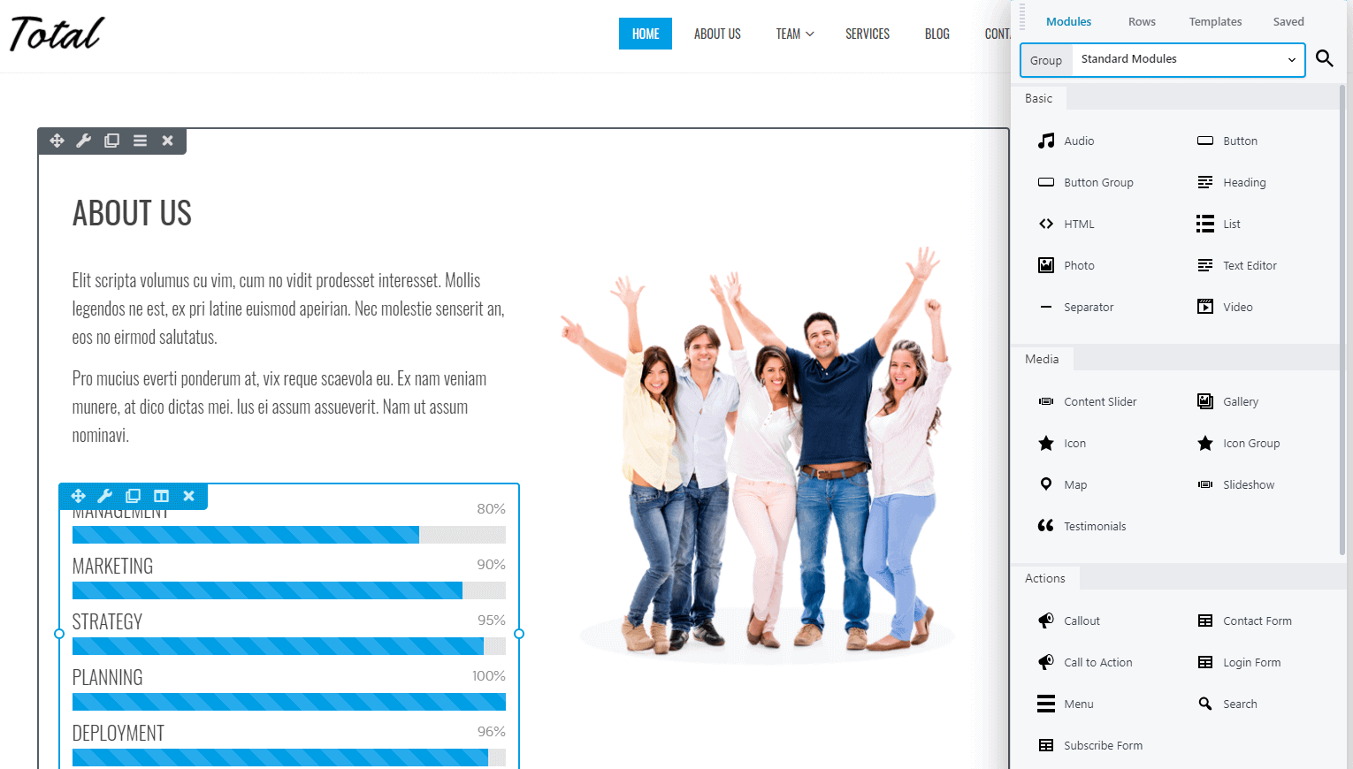Click the modules panel scrollbar
This screenshot has width=1353, height=769.
1342,320
